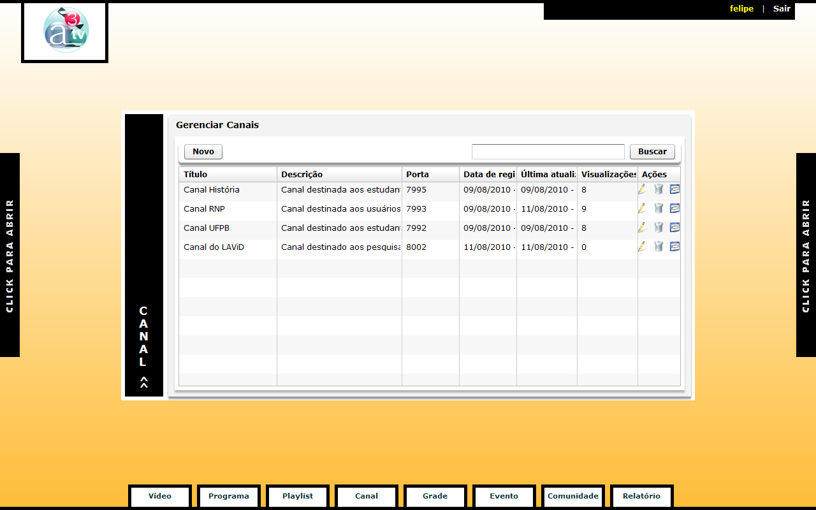Image resolution: width=816 pixels, height=510 pixels.
Task: Delete Canal RNP using the trash icon
Action: (659, 208)
